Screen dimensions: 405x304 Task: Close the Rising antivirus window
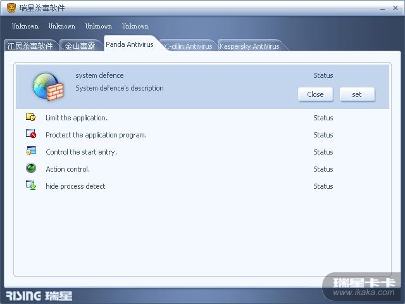(396, 8)
